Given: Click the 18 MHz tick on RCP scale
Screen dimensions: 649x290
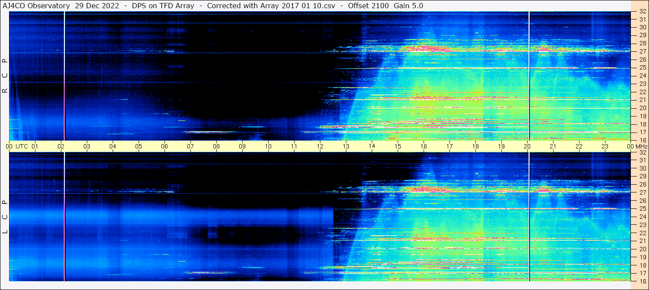Looking at the screenshot, I should pos(642,124).
